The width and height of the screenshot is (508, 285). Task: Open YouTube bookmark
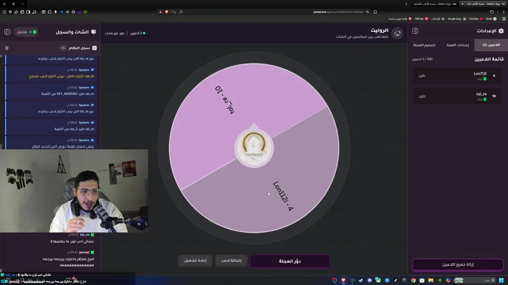(476, 19)
